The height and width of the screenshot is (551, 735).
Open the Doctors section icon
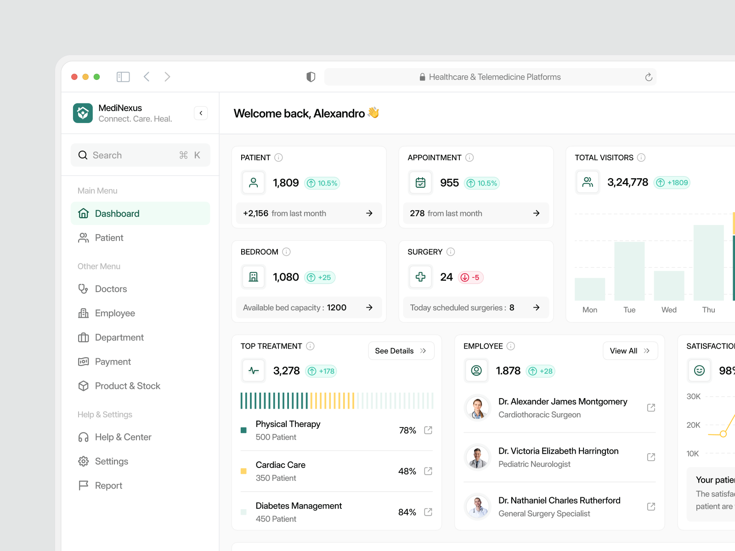pos(83,289)
